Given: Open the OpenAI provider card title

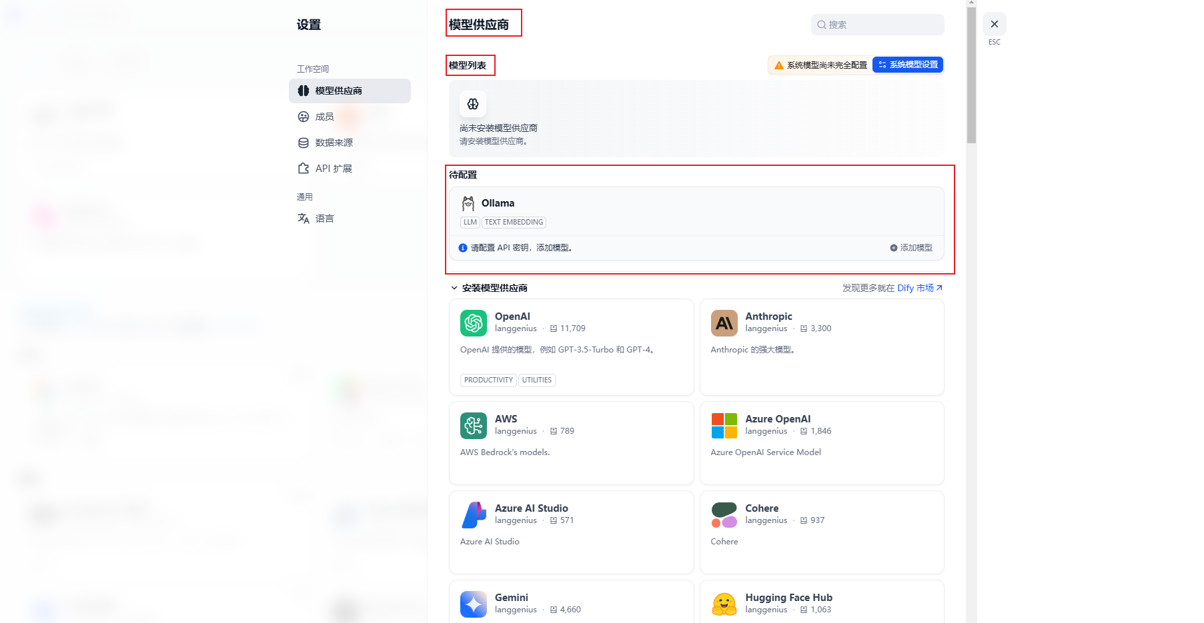Looking at the screenshot, I should tap(512, 316).
